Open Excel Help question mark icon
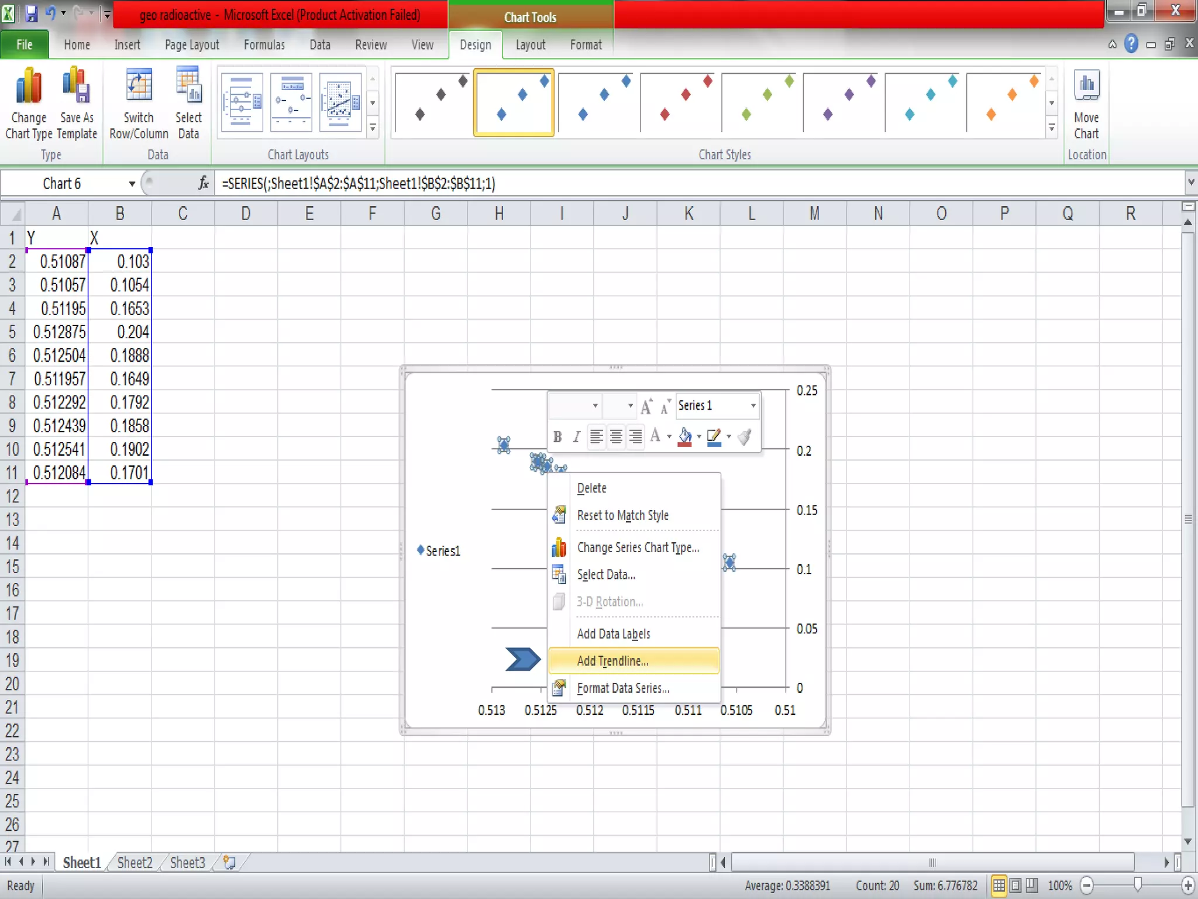 pos(1131,44)
